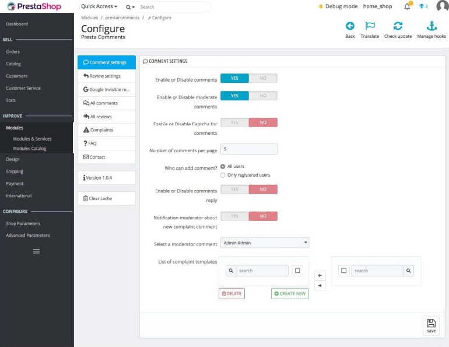
Task: Select the Only registered users radio
Action: click(223, 175)
